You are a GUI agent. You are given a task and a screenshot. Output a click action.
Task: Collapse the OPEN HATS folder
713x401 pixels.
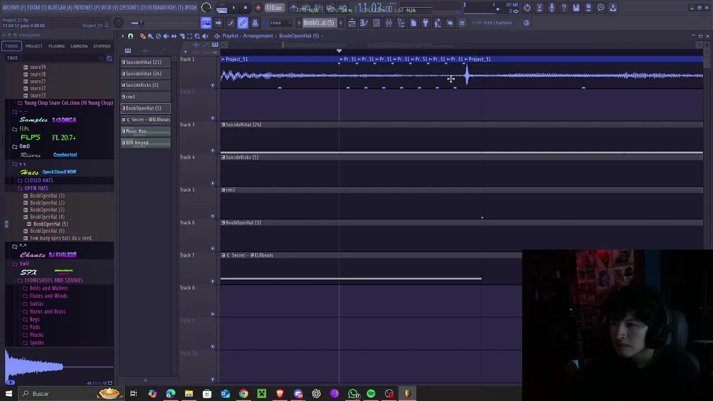[x=36, y=188]
